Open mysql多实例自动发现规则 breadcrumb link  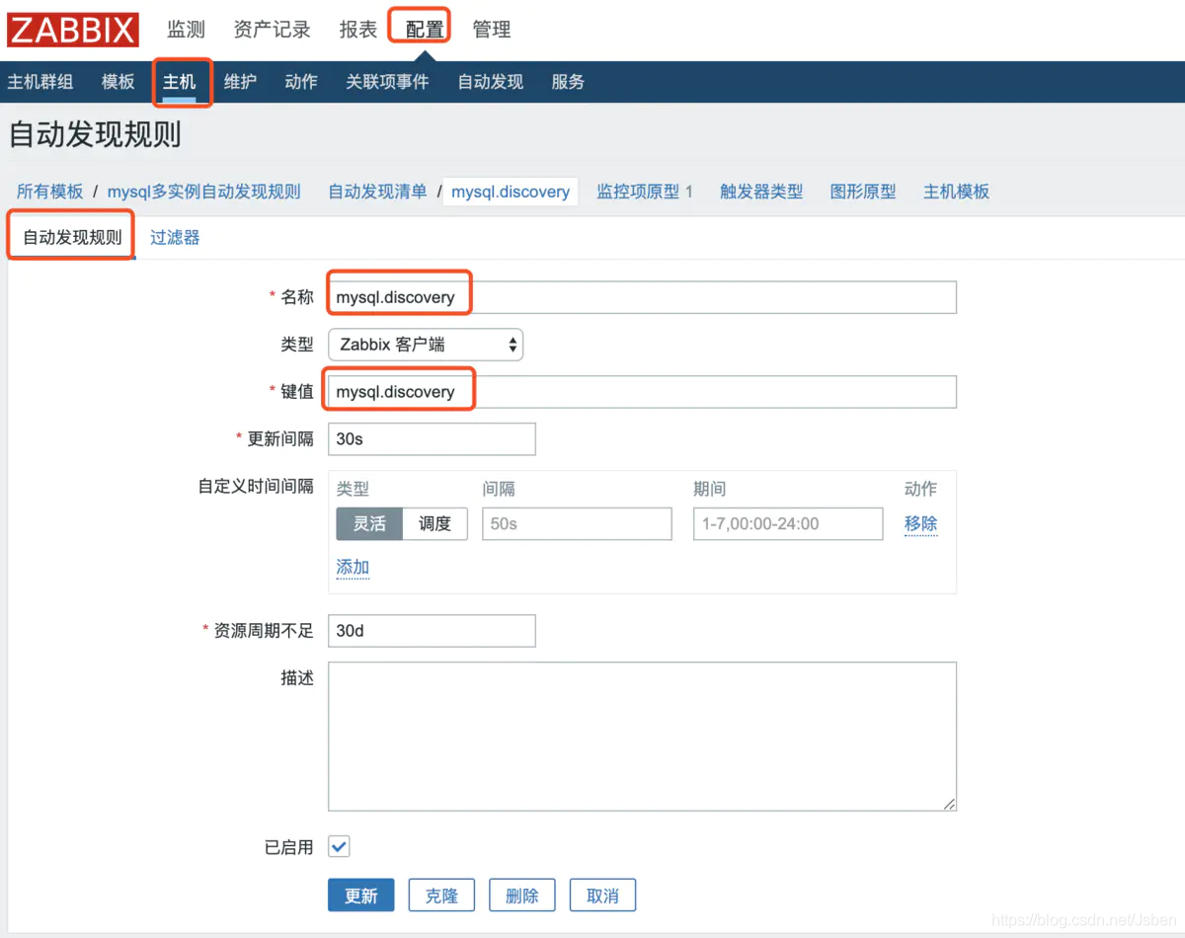[203, 192]
